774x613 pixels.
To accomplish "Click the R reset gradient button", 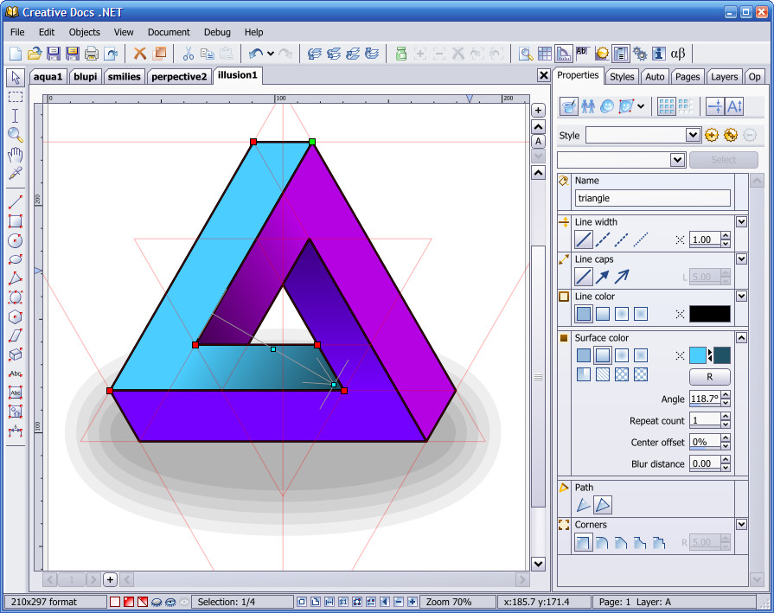I will point(709,377).
